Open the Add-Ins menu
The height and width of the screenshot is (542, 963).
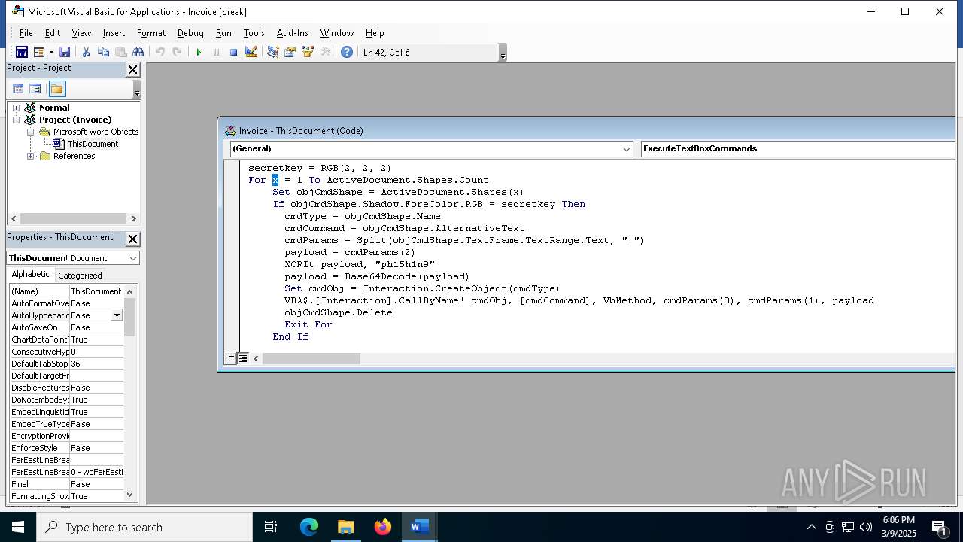[x=292, y=33]
